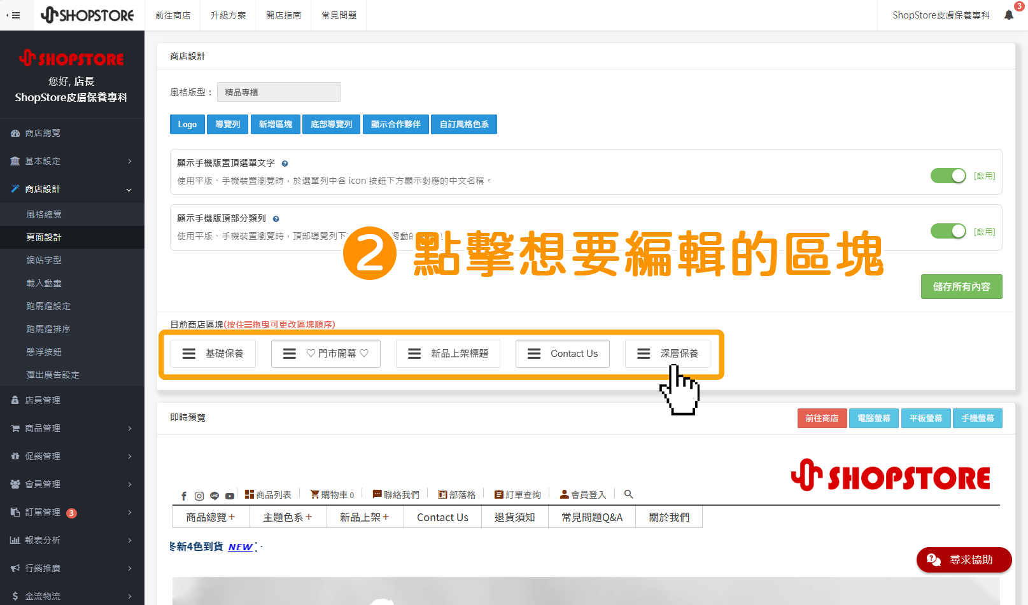The height and width of the screenshot is (605, 1028).
Task: Collapse sidebar with hamburger menu icon
Action: [13, 15]
